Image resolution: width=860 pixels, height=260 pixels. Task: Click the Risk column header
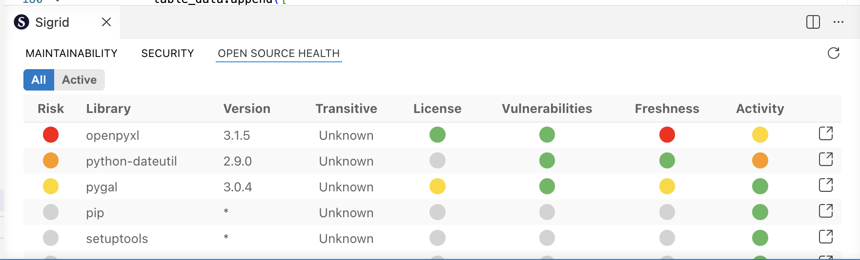[51, 109]
